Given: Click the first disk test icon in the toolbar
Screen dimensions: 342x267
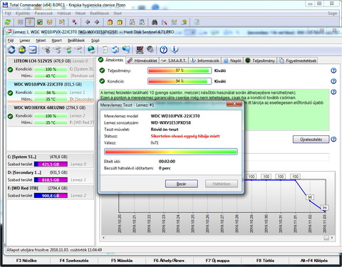Looking at the screenshot, I should 46,50.
